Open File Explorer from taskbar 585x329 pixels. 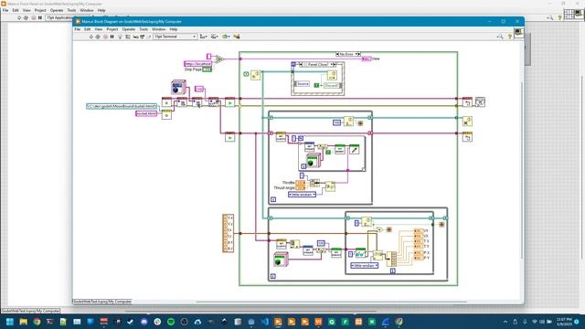(24, 322)
